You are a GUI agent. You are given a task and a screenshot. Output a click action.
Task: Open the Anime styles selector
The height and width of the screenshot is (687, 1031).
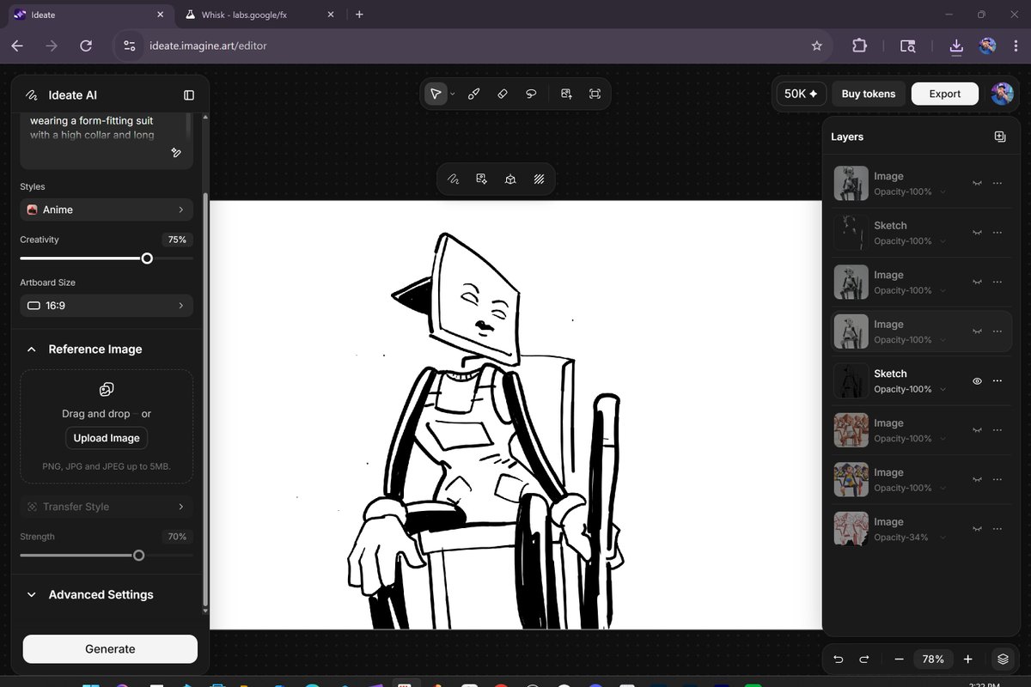pos(107,210)
